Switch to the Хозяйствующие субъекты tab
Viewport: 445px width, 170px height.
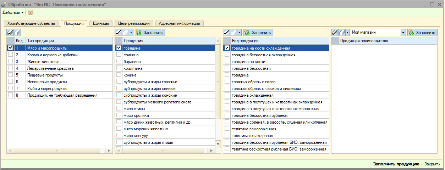click(x=31, y=23)
